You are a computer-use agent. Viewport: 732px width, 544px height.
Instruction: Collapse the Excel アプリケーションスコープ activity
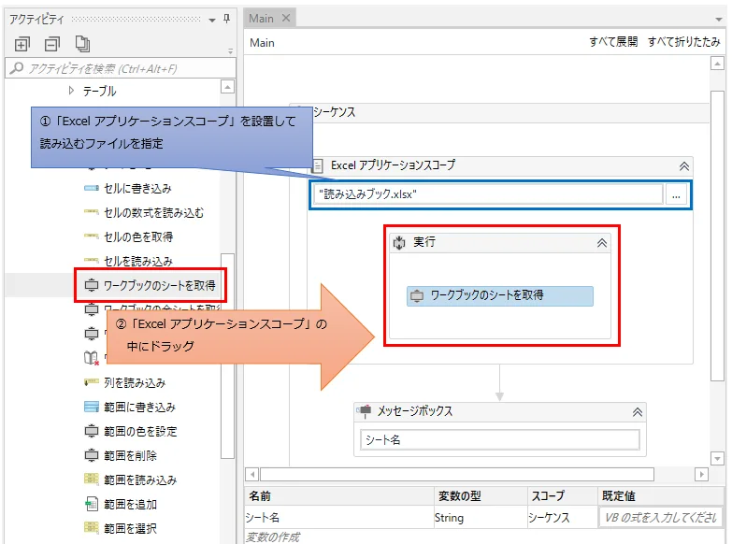pyautogui.click(x=684, y=166)
